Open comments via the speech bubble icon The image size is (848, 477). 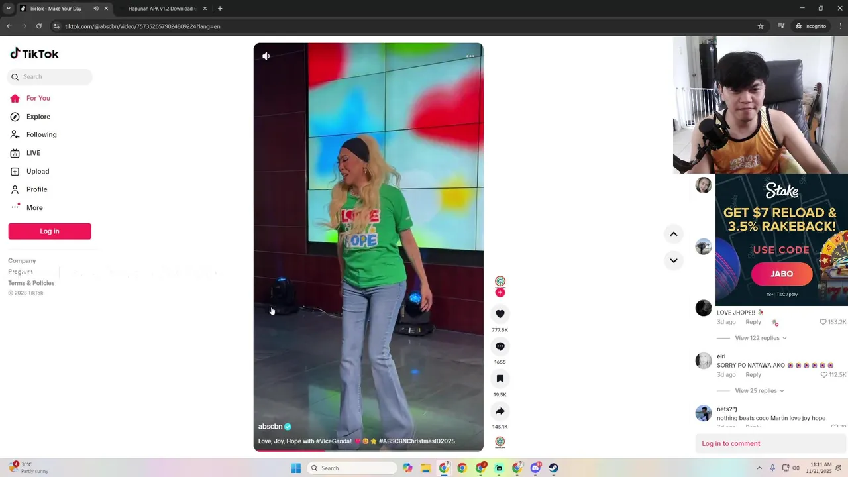click(x=500, y=346)
